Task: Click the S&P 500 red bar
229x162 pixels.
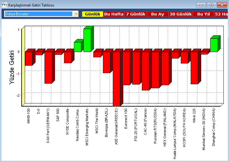Action: (x=58, y=53)
